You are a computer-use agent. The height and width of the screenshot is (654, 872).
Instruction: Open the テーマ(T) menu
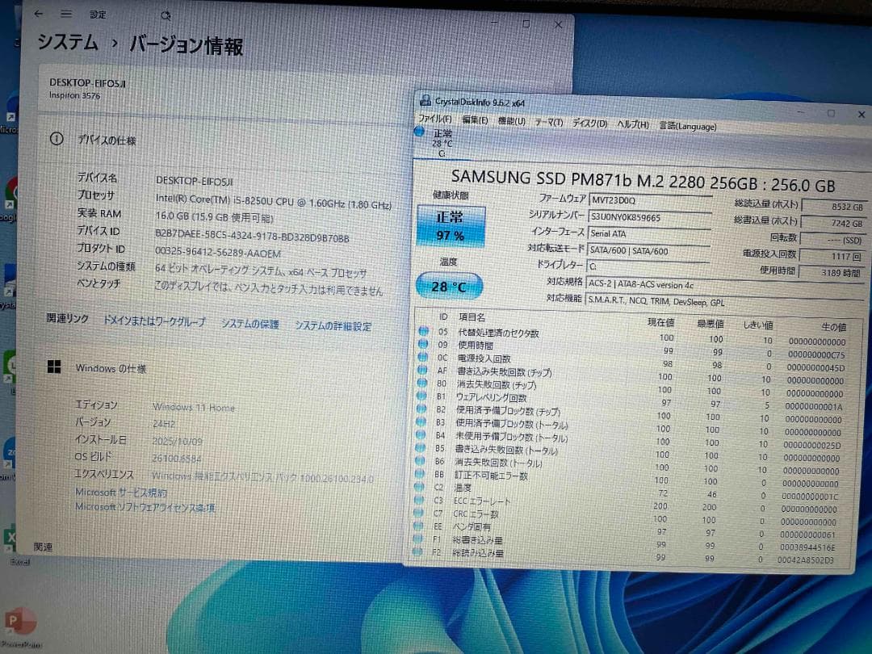(549, 122)
